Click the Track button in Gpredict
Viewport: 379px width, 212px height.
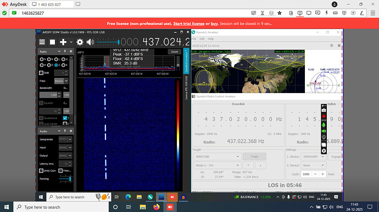[254, 157]
